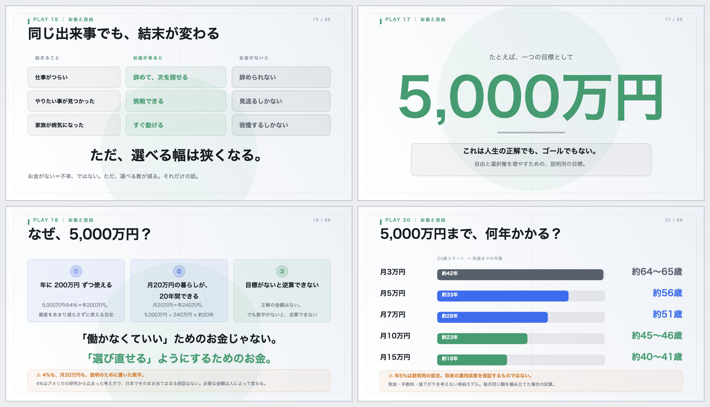Click the 約42年 dark progress bar

(x=520, y=275)
